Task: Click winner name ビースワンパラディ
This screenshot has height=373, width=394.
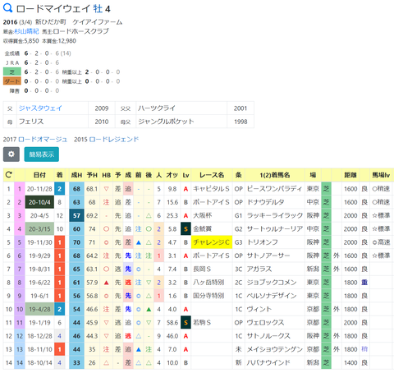Action: point(274,189)
